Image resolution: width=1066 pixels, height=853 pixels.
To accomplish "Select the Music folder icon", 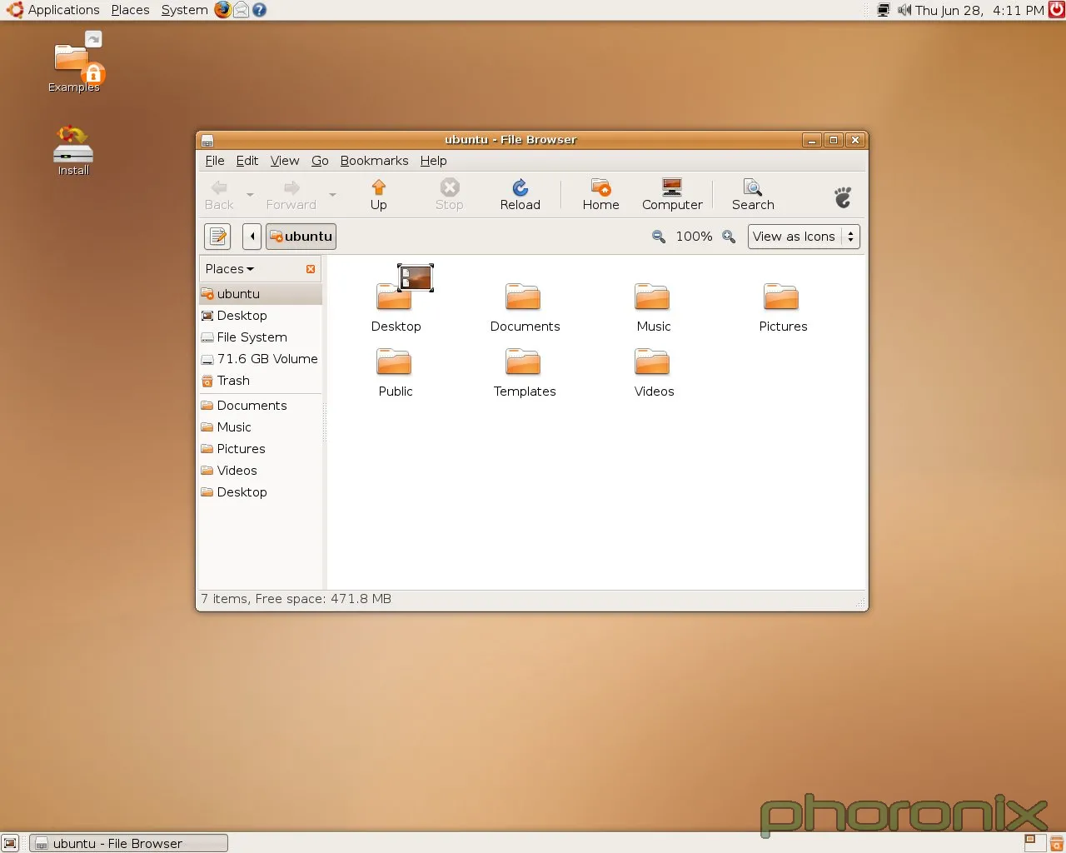I will tap(652, 296).
